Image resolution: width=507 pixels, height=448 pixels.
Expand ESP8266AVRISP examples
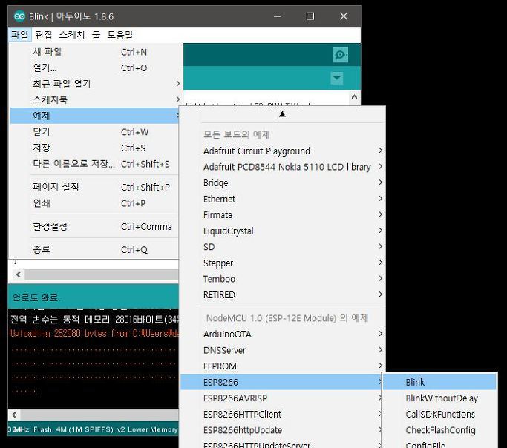point(281,398)
